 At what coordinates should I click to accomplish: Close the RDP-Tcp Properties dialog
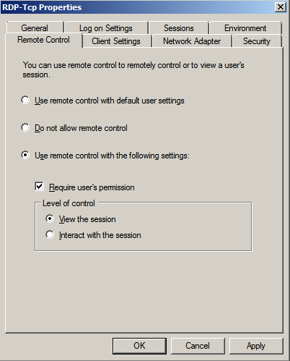pos(281,7)
